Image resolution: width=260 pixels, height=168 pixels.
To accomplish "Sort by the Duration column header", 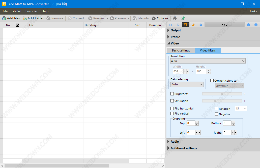I will (156, 25).
